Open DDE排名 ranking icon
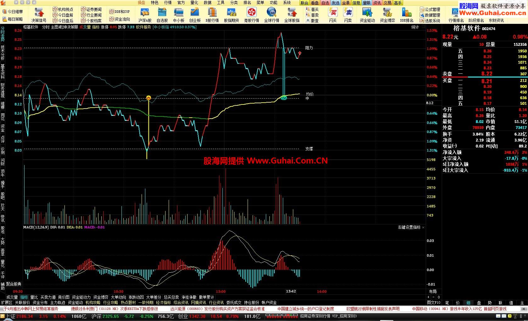Image resolution: width=528 pixels, height=321 pixels. click(407, 14)
